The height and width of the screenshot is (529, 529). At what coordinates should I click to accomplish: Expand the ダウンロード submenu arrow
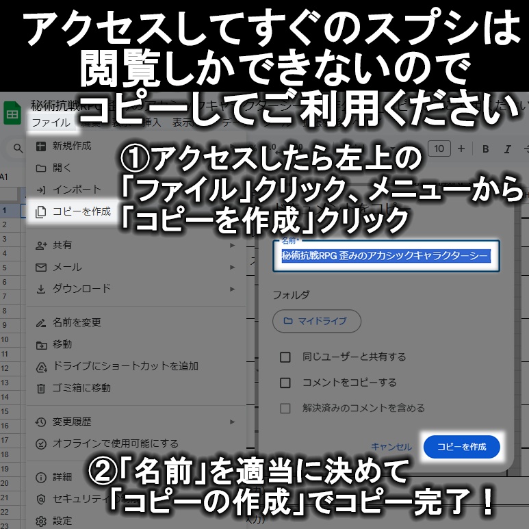click(232, 289)
